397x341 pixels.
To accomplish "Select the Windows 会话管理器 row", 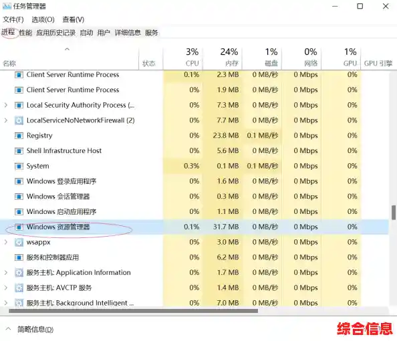I will (194, 197).
